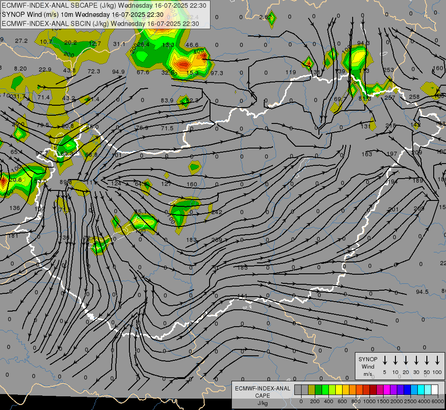Click the SYNOP Wind 10m header line
The height and width of the screenshot is (410, 446).
(82, 15)
